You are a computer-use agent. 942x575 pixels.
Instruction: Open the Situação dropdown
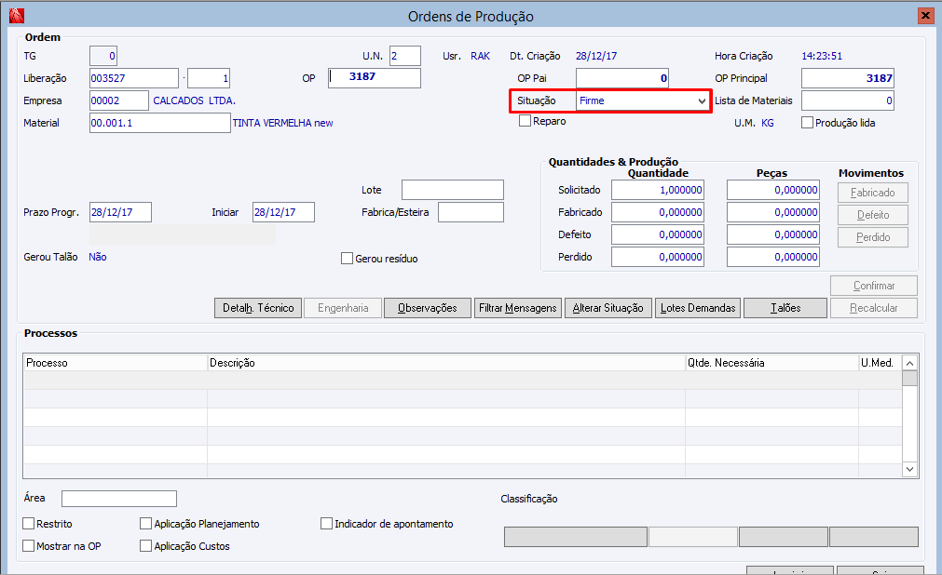click(702, 100)
